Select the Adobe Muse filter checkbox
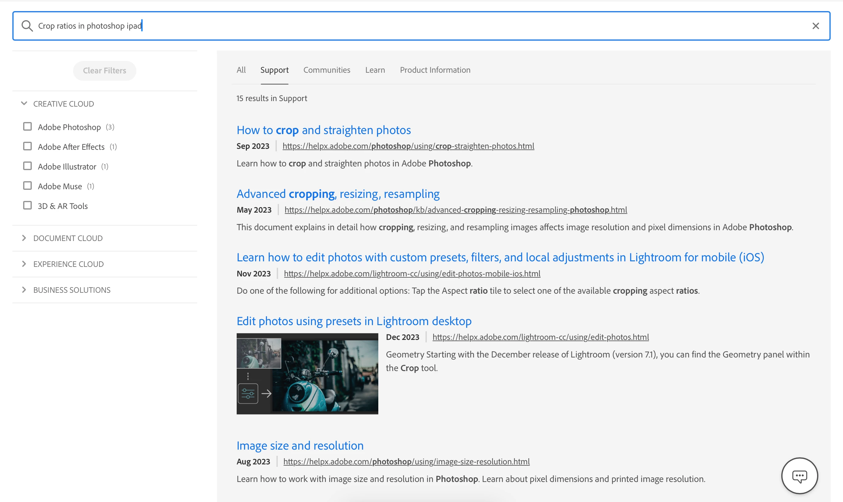Screen dimensions: 843x502 tap(27, 186)
